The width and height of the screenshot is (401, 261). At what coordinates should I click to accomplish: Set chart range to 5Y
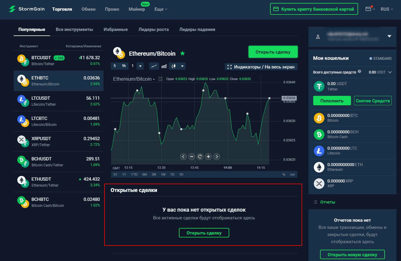click(x=115, y=174)
